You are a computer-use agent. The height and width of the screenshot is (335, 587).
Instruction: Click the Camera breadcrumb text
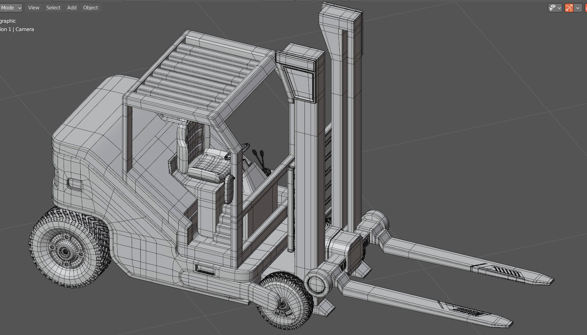(x=25, y=29)
